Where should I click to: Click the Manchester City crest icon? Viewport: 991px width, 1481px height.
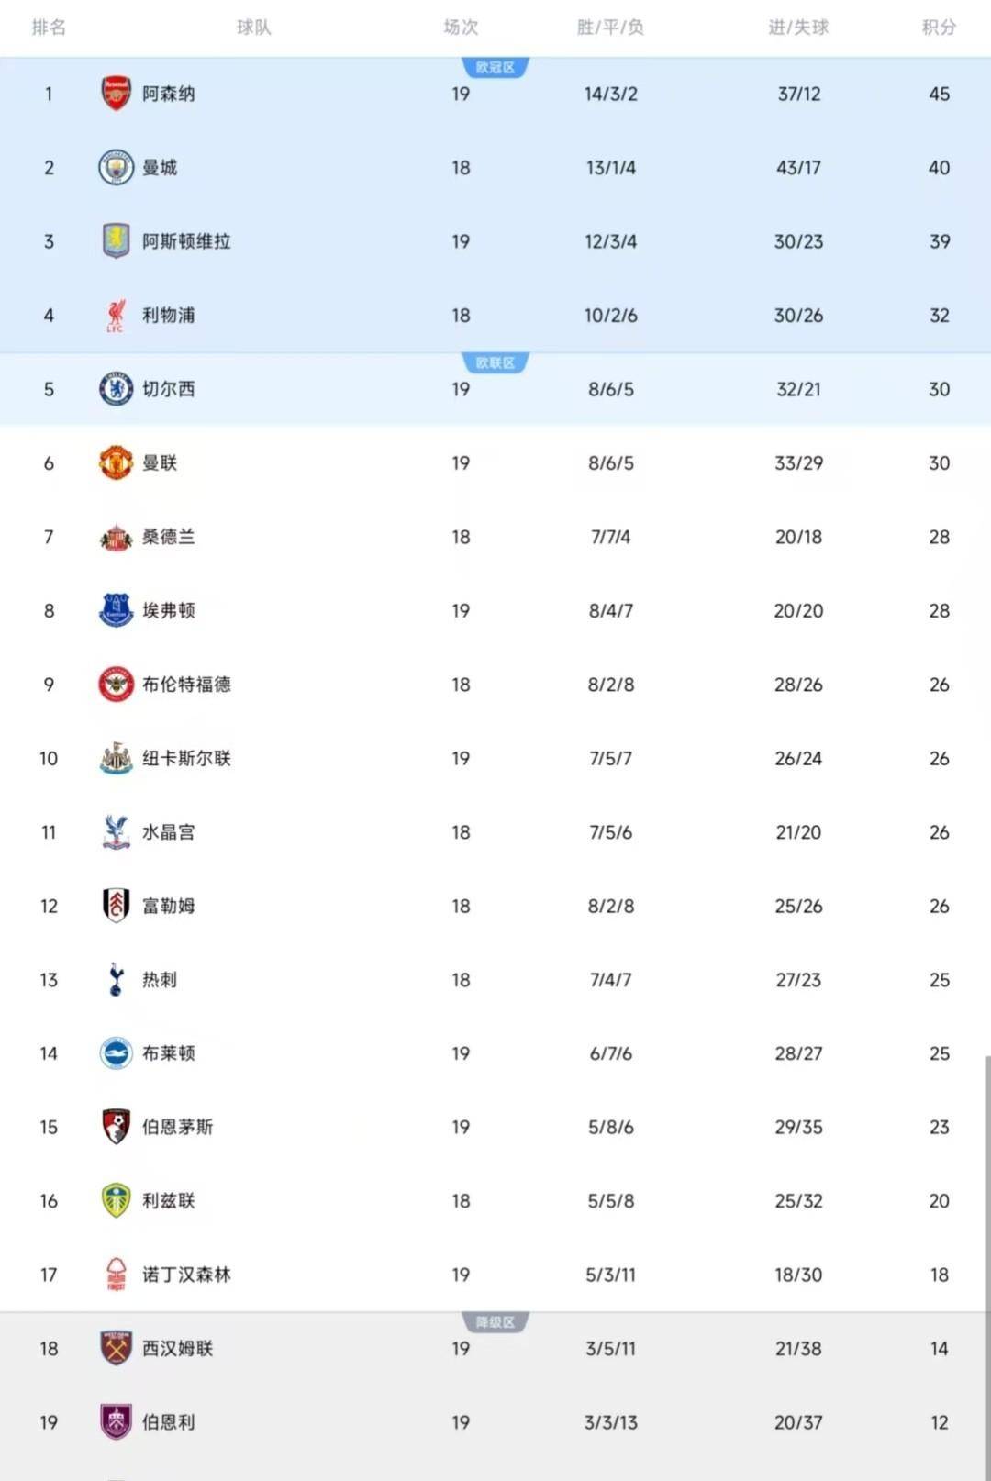pos(116,168)
